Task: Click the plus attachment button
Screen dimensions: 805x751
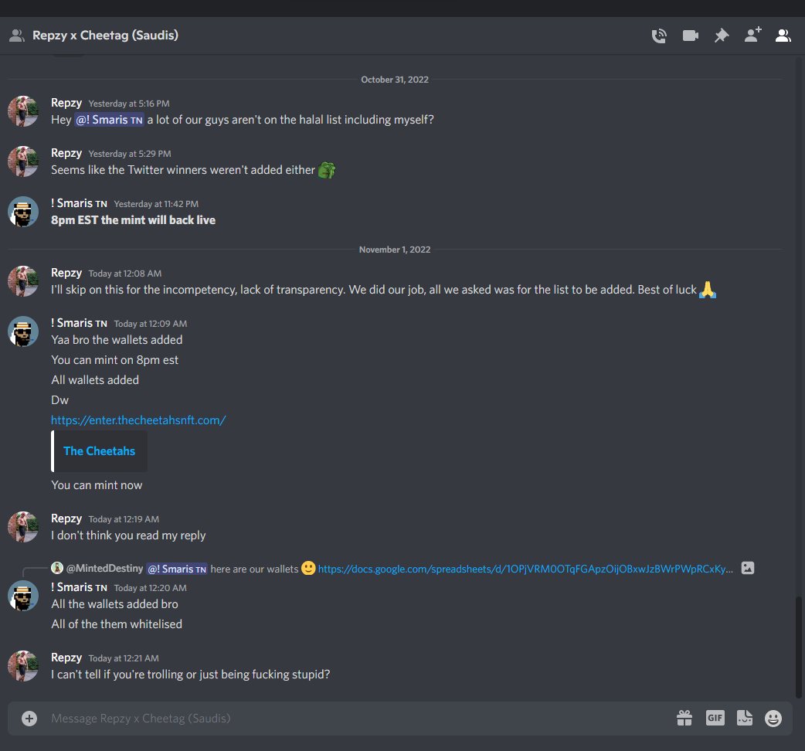Action: coord(29,718)
